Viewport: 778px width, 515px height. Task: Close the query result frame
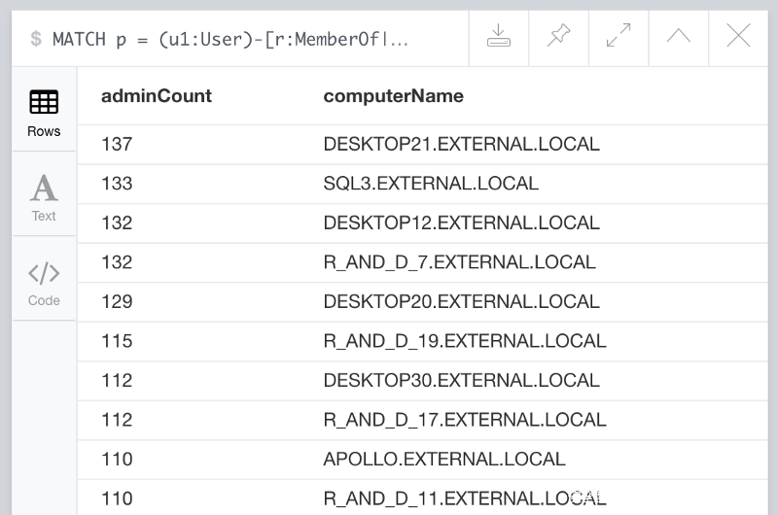(x=738, y=37)
